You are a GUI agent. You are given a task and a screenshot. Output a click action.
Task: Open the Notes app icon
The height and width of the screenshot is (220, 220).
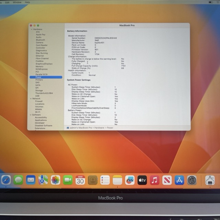coord(117,180)
